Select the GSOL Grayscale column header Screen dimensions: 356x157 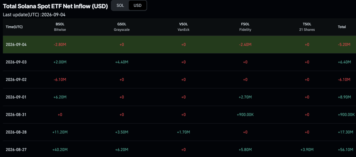[122, 27]
